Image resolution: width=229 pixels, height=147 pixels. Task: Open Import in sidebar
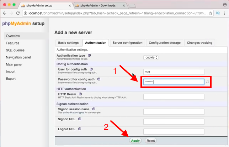point(11,72)
